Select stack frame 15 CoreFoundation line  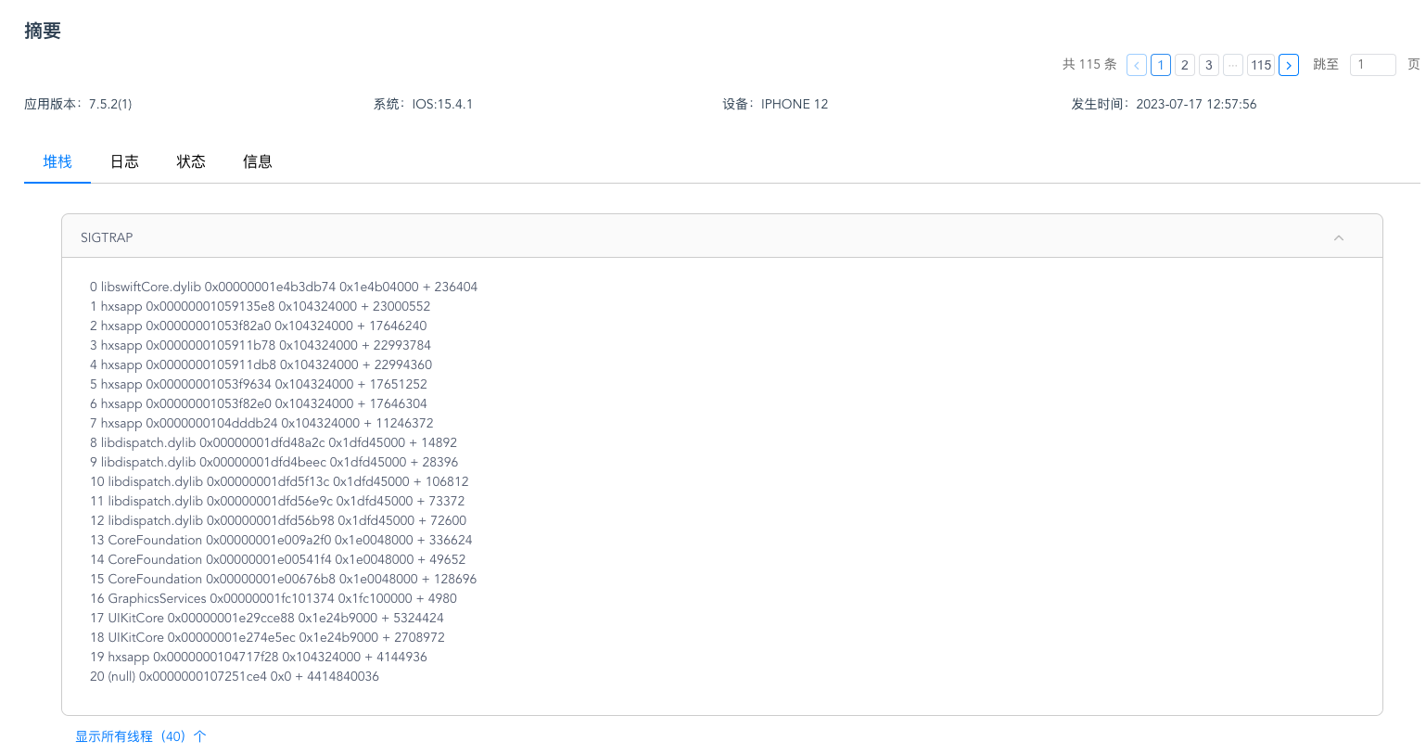tap(284, 579)
